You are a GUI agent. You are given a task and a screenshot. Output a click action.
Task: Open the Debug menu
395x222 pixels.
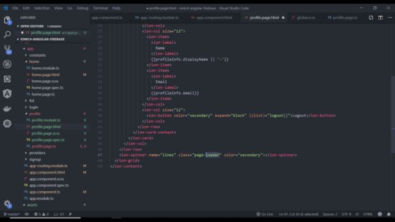(83, 8)
